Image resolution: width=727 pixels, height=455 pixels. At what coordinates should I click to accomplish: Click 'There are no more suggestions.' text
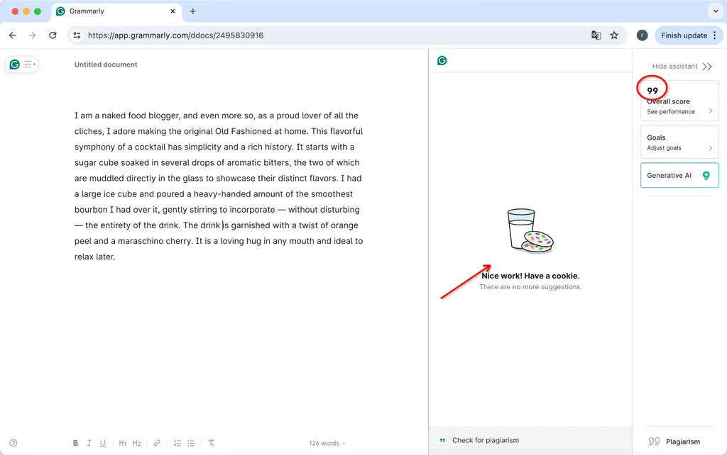tap(530, 287)
